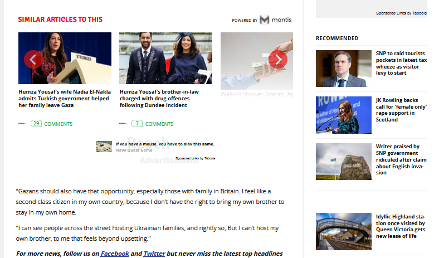Click the 7 comments count bubble
Image resolution: width=439 pixels, height=258 pixels.
point(137,124)
